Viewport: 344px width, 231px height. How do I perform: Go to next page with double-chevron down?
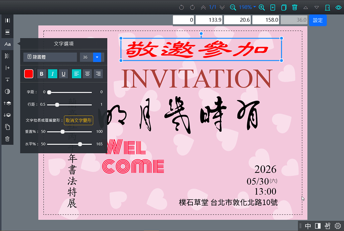coord(222,7)
